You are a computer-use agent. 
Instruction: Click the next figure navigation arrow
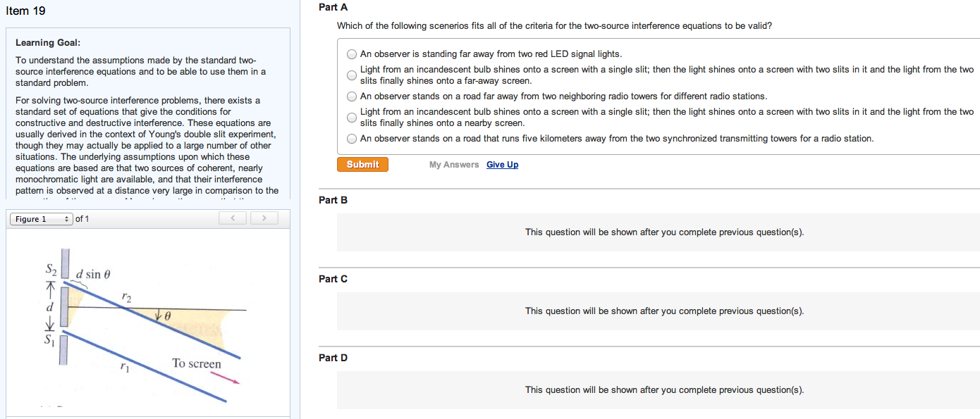click(264, 218)
